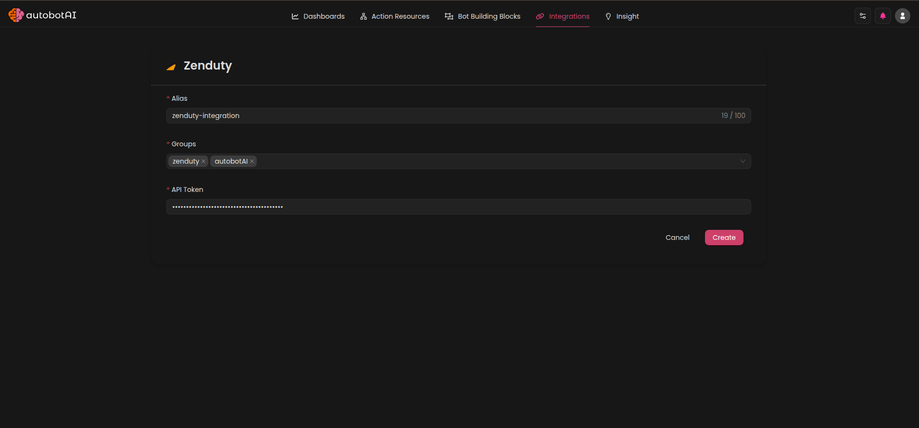Select the Integrations tab
This screenshot has width=919, height=428.
click(563, 16)
